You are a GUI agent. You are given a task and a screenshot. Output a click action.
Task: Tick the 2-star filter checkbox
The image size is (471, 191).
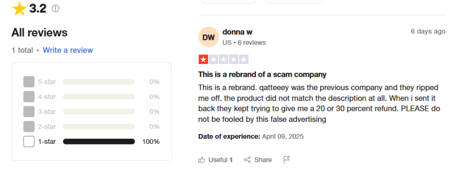pos(29,127)
